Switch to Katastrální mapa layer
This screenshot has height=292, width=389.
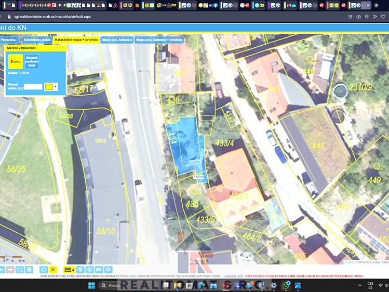point(37,39)
